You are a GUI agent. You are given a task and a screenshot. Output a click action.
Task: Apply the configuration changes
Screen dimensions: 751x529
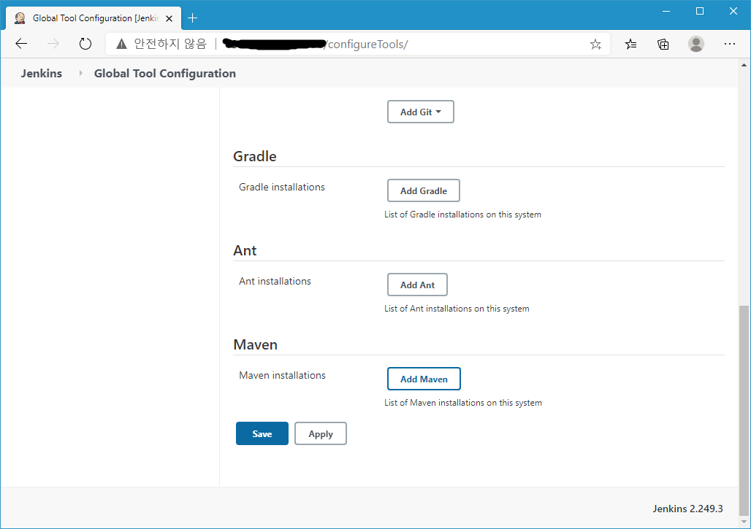321,434
